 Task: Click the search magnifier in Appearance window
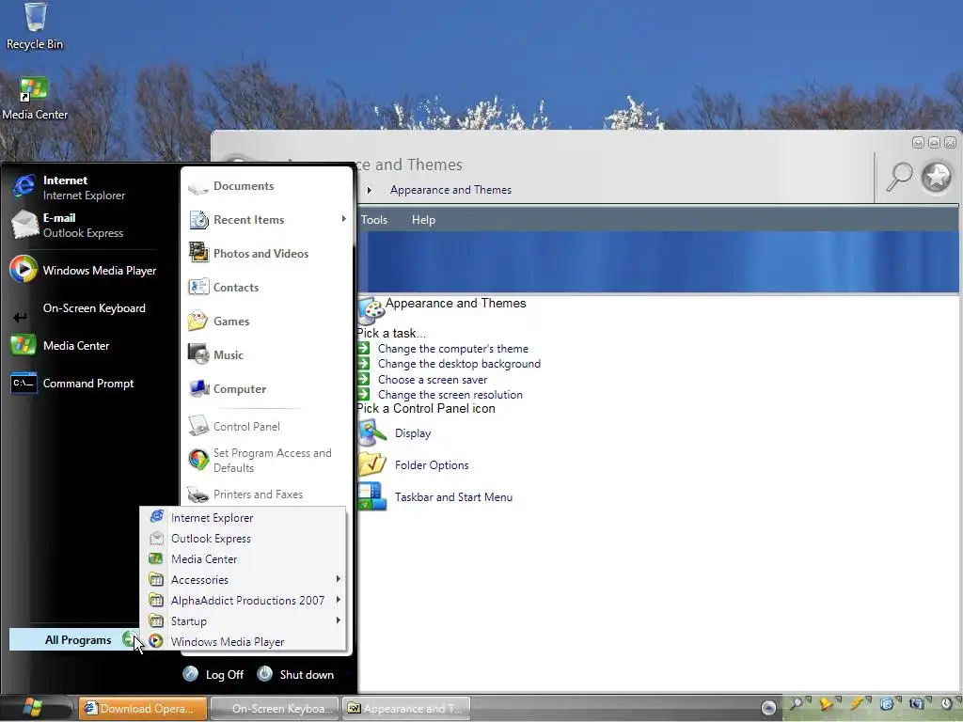click(x=899, y=178)
